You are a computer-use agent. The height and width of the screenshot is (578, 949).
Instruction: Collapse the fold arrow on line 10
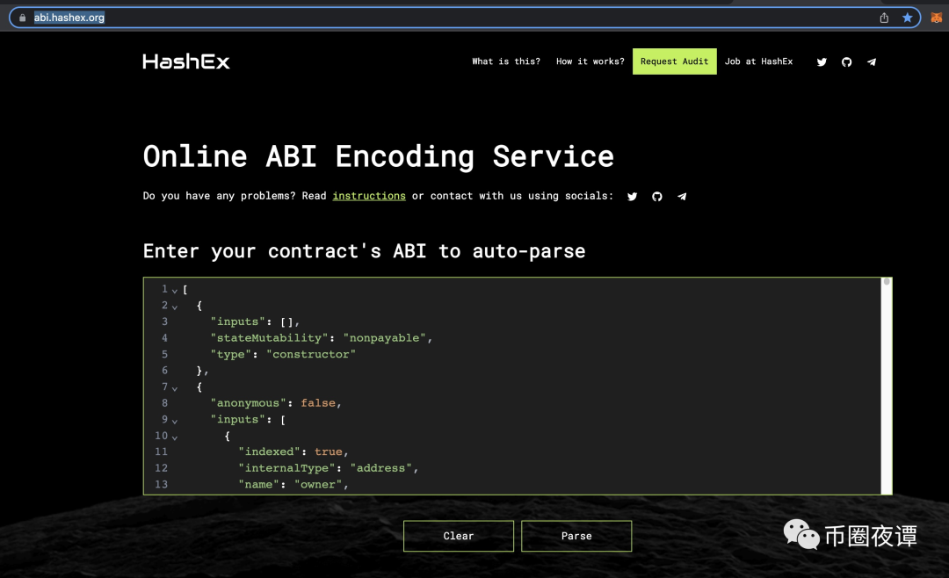[x=174, y=437]
